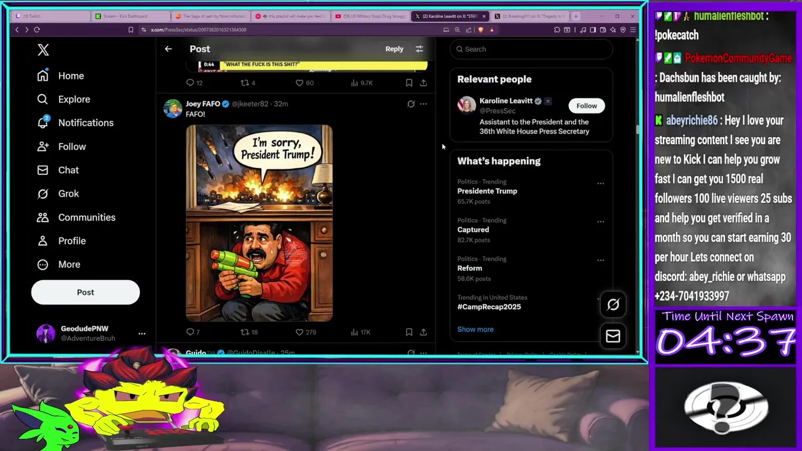Open Karoline Leavitt's profile name

point(506,101)
